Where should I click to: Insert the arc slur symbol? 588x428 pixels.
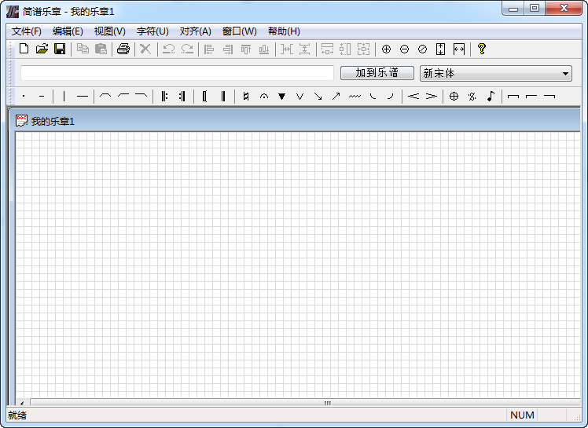pos(105,97)
